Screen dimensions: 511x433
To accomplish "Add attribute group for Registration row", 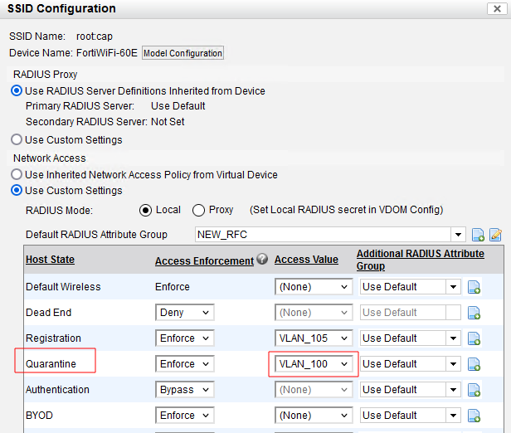I will (474, 338).
